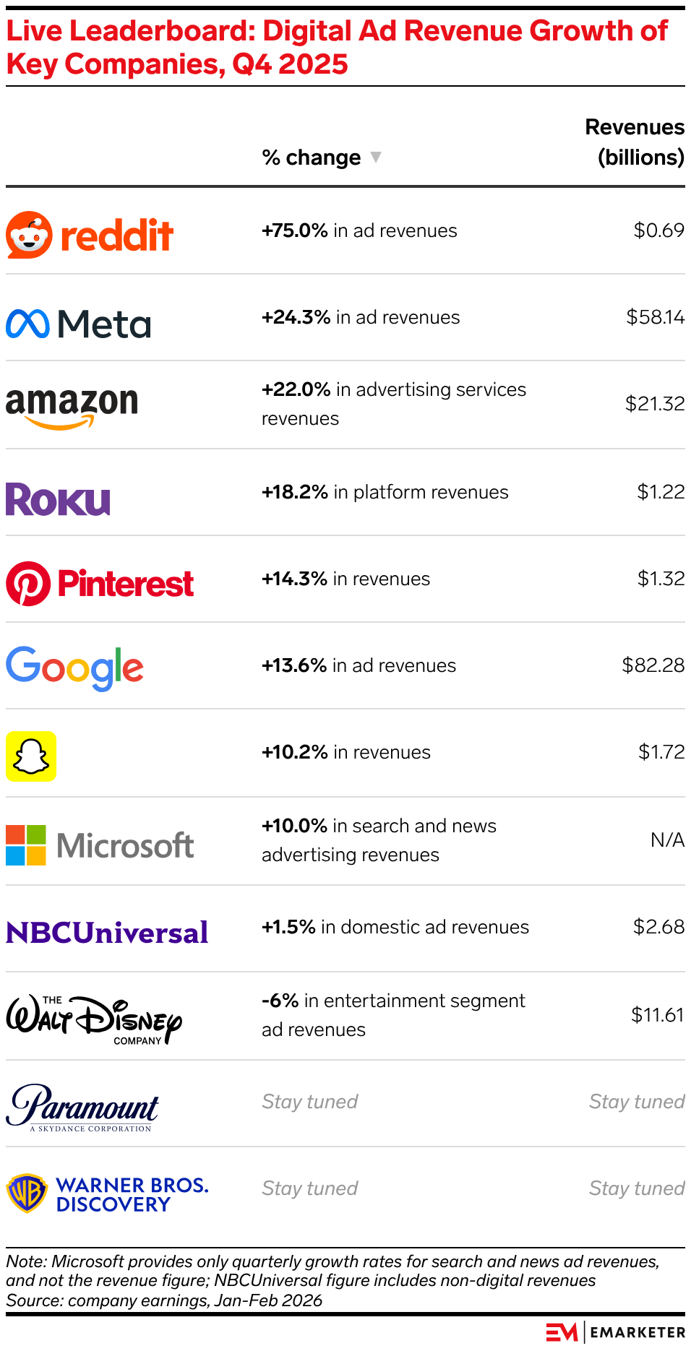
Task: Click the Paramount logo
Action: click(82, 1108)
